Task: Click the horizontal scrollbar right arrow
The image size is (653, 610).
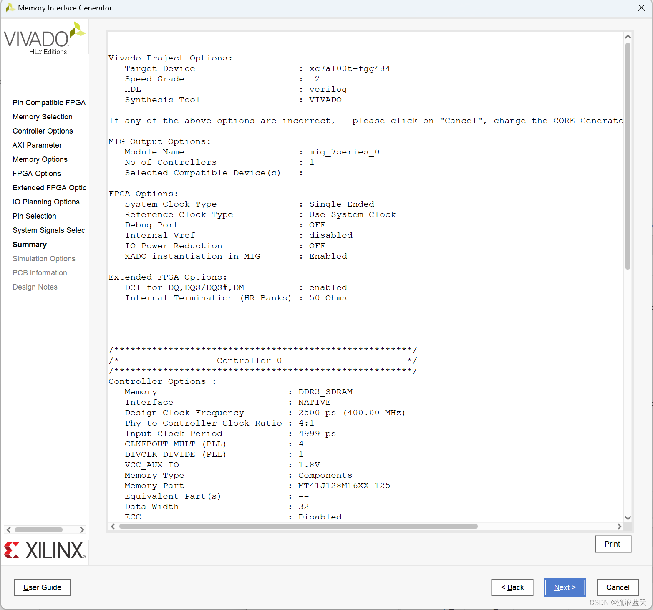Action: tap(620, 527)
